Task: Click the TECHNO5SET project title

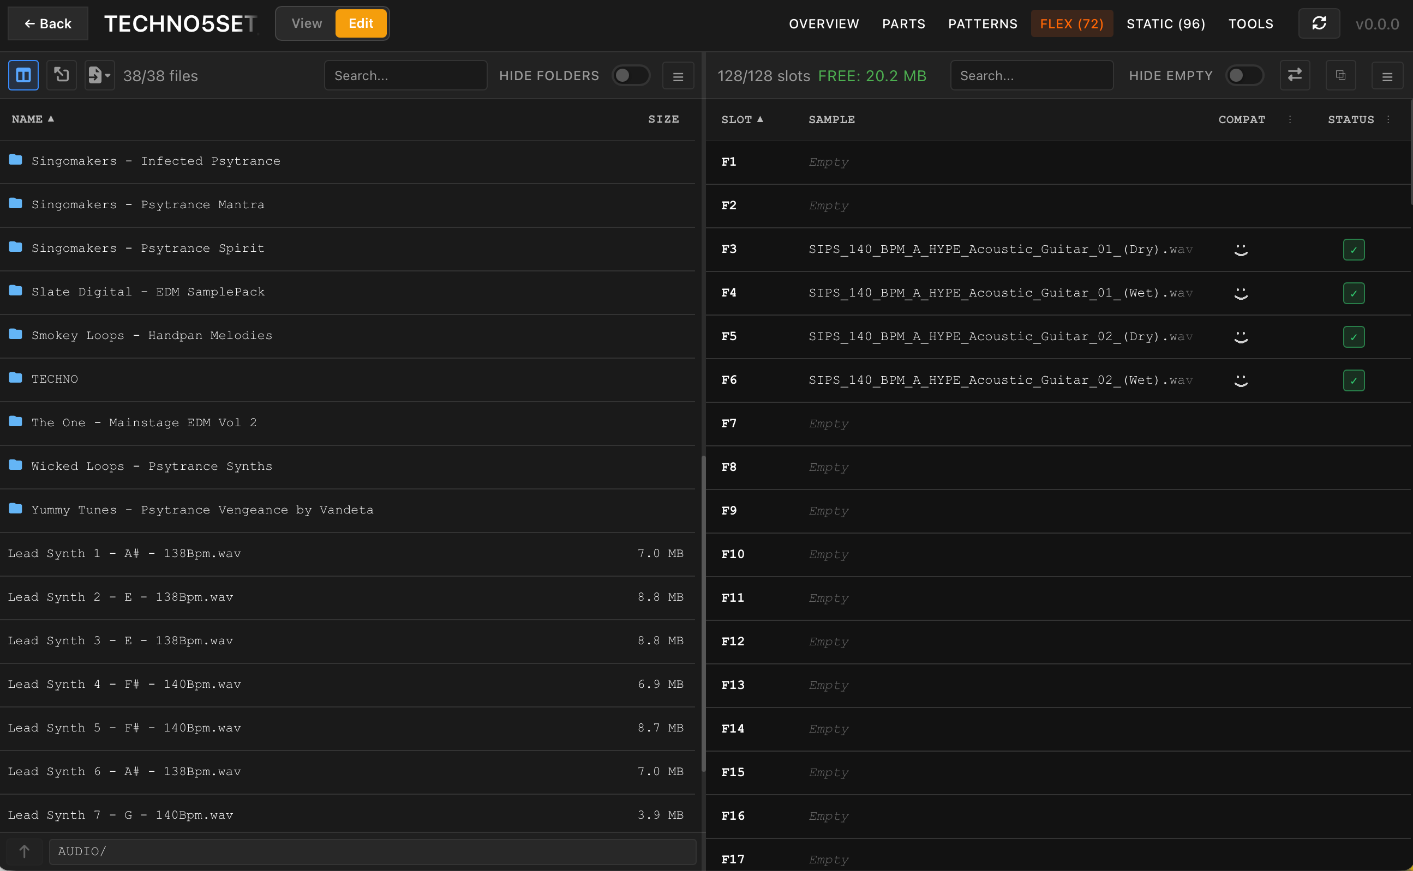Action: (x=181, y=23)
